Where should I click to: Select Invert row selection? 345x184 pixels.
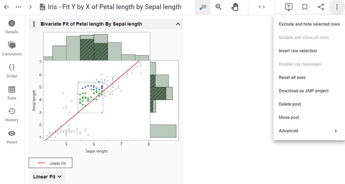click(298, 51)
